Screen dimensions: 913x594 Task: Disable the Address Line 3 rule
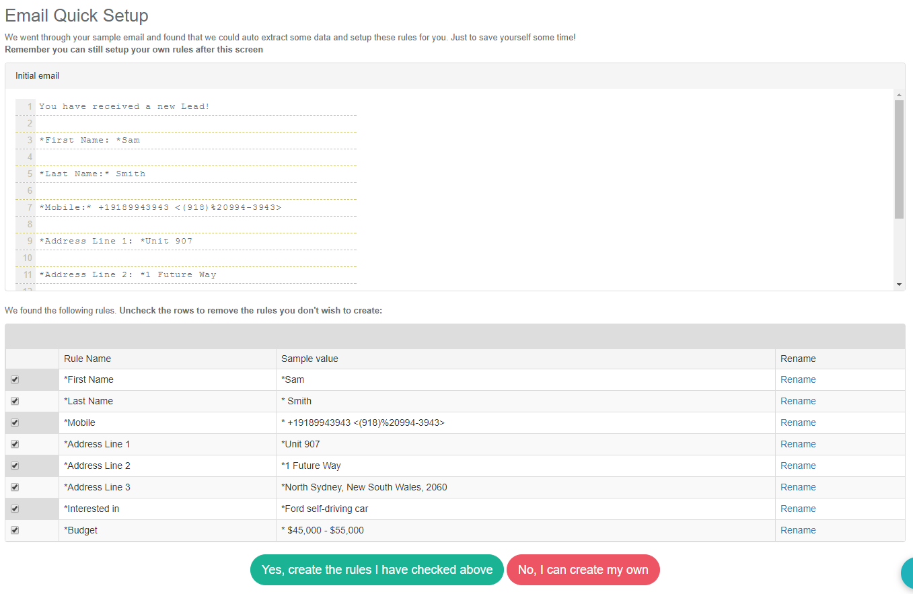point(15,487)
